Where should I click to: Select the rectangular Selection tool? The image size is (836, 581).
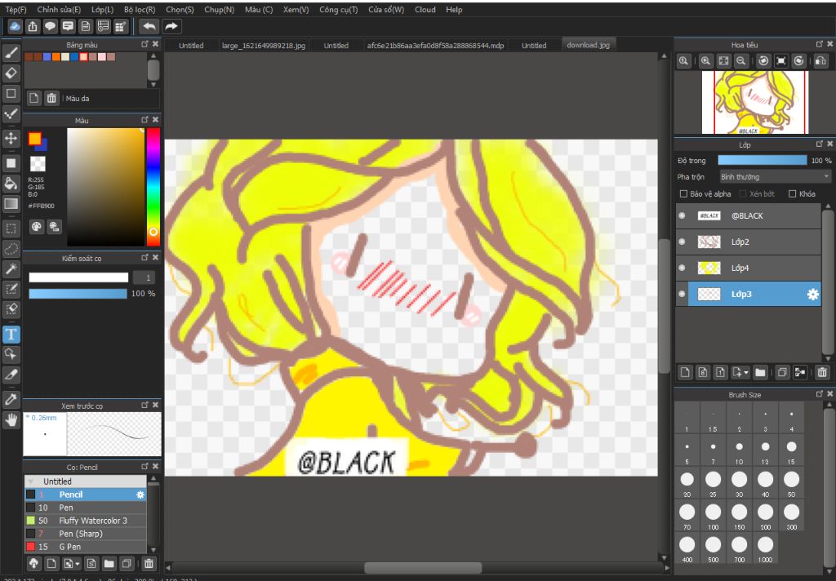coord(11,228)
